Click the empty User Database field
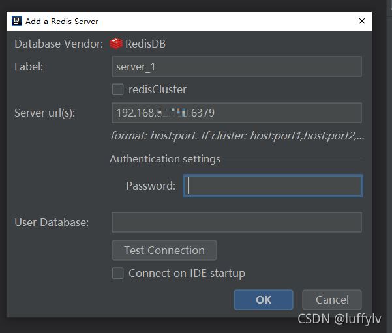Screen dimensions: 392x333 click(237, 222)
